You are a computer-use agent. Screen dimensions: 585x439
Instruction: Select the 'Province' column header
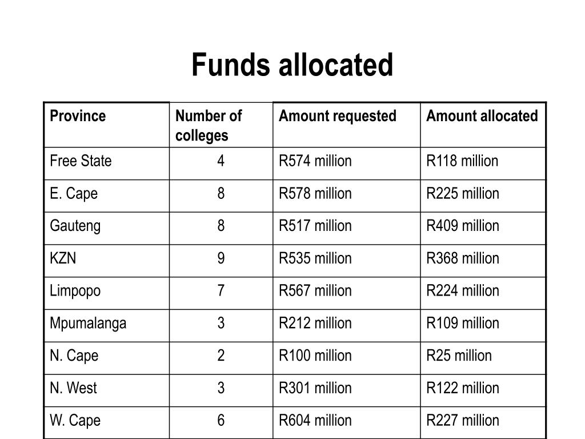[107, 125]
